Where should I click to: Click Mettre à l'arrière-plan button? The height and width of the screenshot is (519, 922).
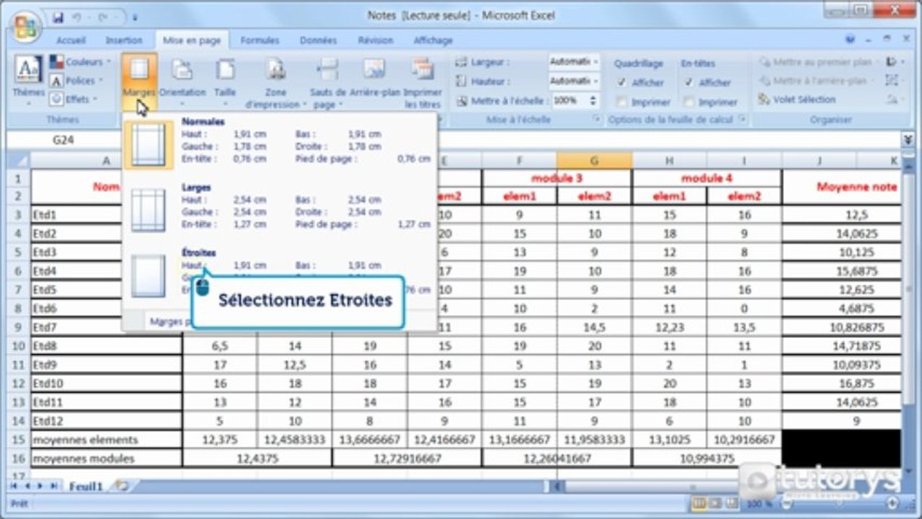tap(815, 81)
